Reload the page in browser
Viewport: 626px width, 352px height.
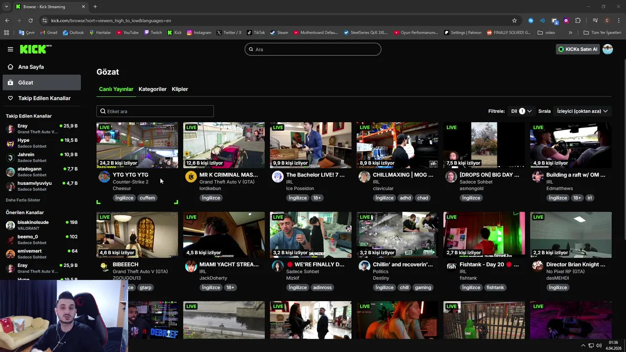[30, 21]
